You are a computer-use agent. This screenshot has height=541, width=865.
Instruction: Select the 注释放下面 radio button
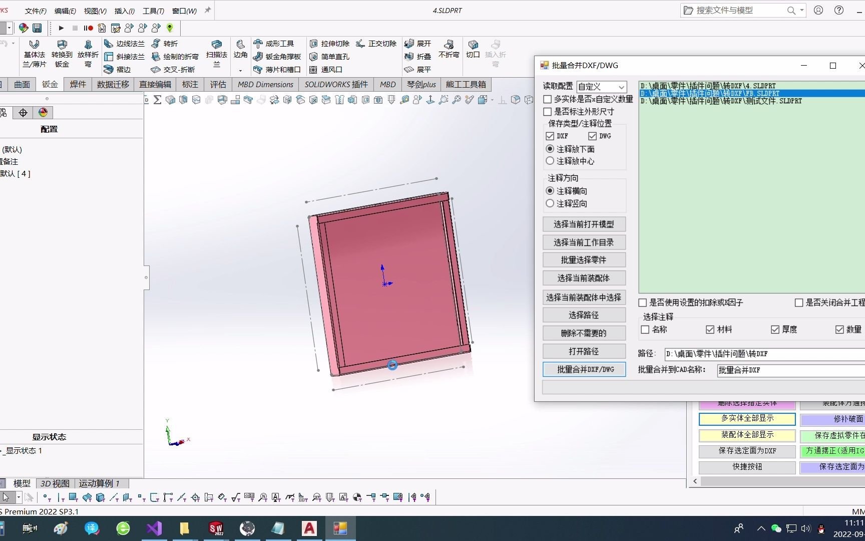click(x=550, y=149)
